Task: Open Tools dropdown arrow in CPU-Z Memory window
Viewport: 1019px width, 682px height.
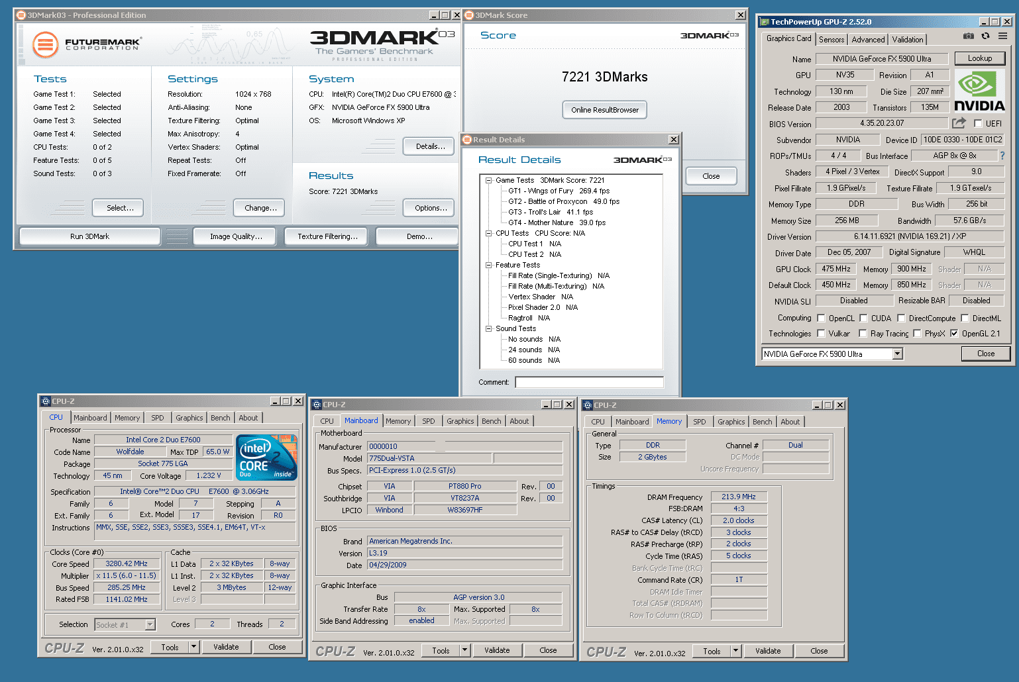Action: [x=736, y=651]
